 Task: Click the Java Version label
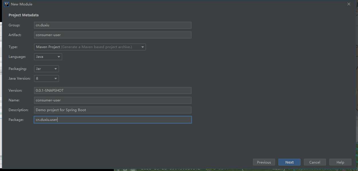pyautogui.click(x=19, y=78)
